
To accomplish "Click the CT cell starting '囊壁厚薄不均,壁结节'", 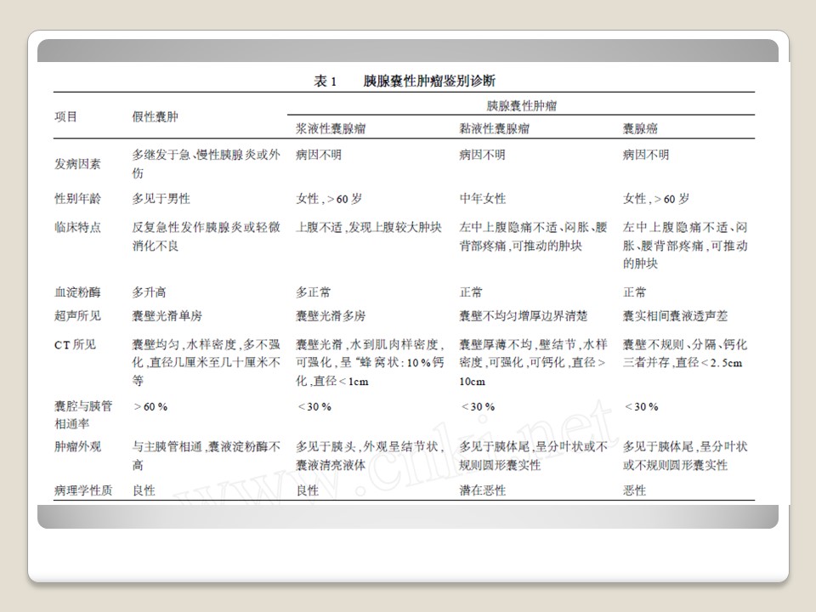I will 534,362.
